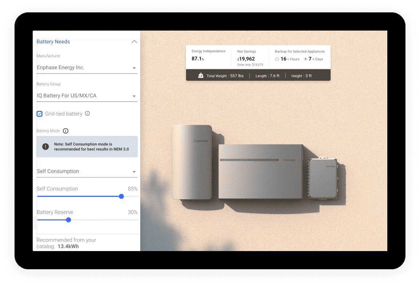Click the 85% Self Consumption value

point(133,189)
